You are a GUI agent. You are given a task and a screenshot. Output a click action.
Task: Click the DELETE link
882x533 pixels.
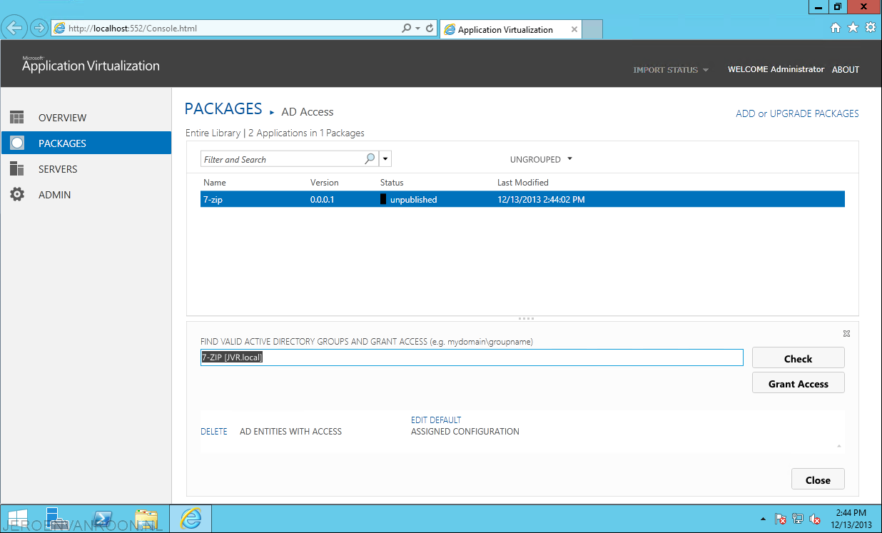point(214,432)
